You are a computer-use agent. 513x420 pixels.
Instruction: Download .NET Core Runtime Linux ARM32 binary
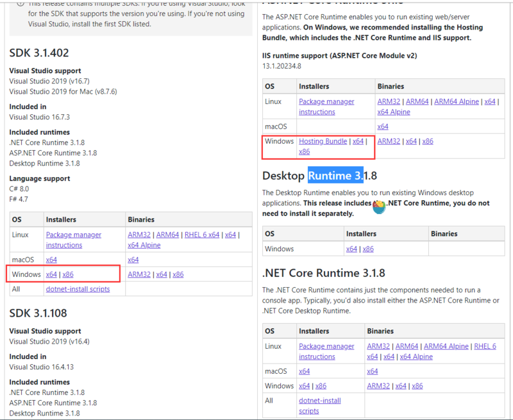coord(378,346)
